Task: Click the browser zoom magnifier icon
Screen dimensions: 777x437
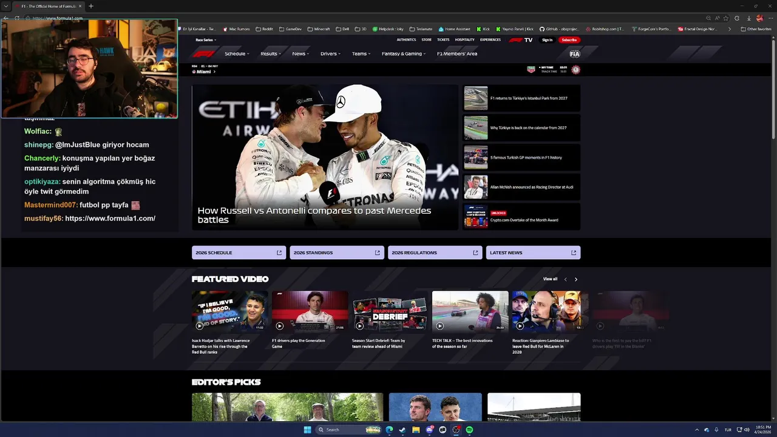Action: (708, 18)
